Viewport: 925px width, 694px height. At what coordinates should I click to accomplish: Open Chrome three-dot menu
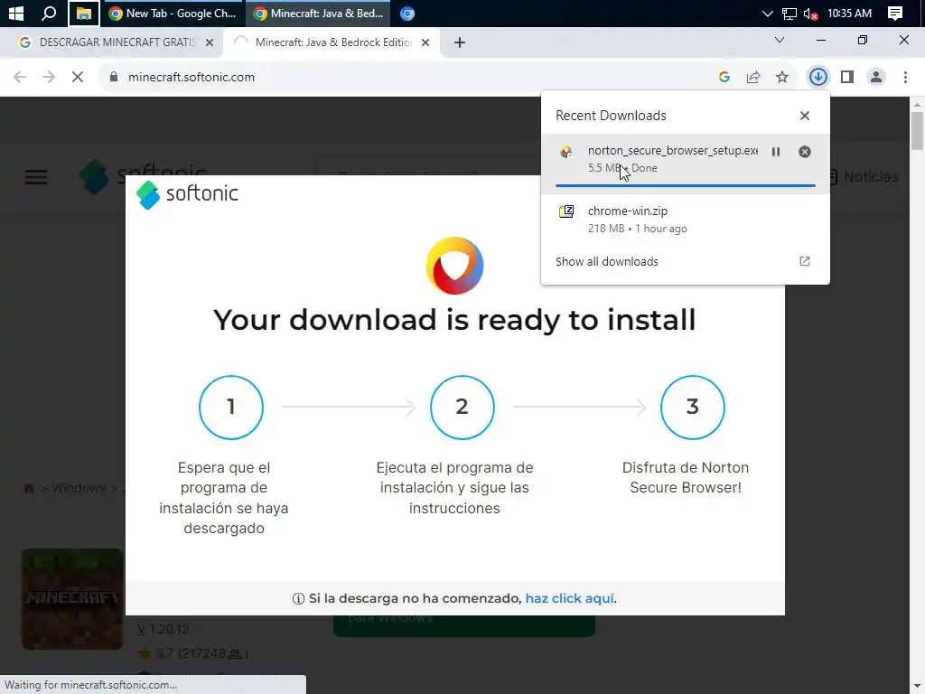tap(905, 77)
